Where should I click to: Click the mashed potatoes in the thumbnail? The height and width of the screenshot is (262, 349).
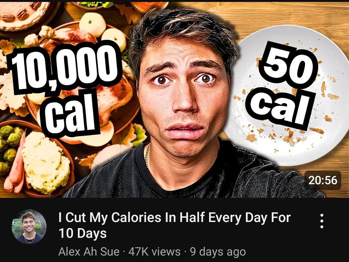coord(46,162)
